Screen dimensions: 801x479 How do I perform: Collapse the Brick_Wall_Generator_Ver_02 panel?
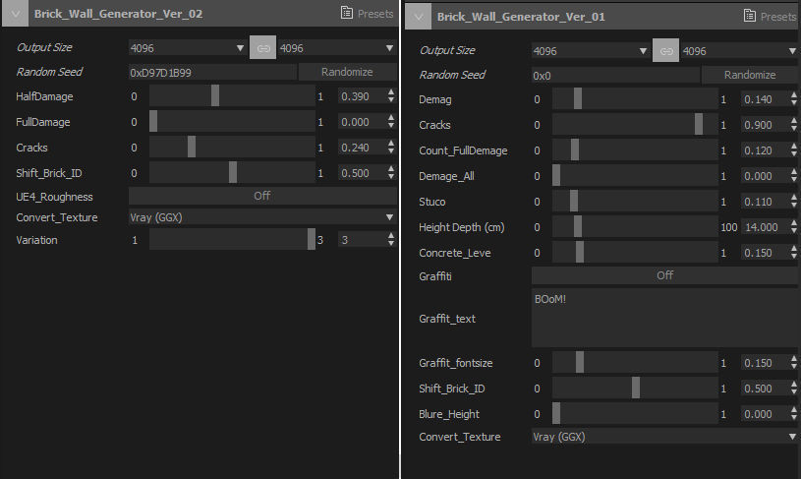[14, 14]
